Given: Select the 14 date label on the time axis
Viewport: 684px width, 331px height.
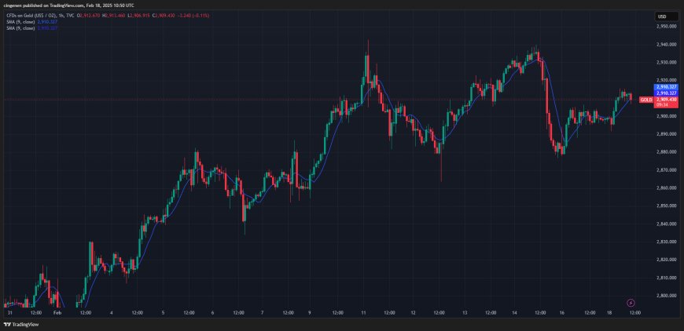Looking at the screenshot, I should [515, 312].
